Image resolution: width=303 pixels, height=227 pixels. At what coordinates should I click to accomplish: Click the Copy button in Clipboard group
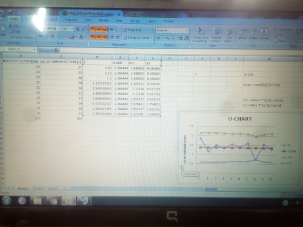click(15, 31)
